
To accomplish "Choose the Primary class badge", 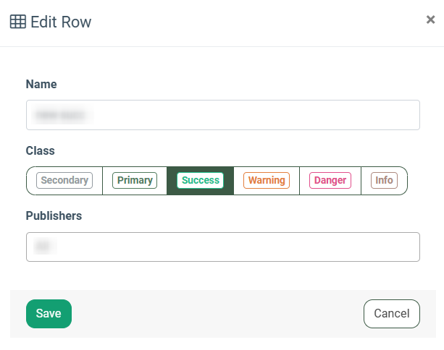I will [x=135, y=180].
